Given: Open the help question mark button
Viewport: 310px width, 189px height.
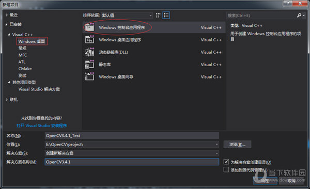Looking at the screenshot, I should point(288,4).
